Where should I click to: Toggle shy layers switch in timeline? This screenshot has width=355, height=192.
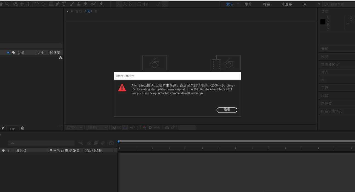coord(89,143)
